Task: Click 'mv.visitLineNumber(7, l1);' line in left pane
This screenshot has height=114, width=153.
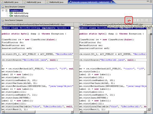Action: click(19, 95)
